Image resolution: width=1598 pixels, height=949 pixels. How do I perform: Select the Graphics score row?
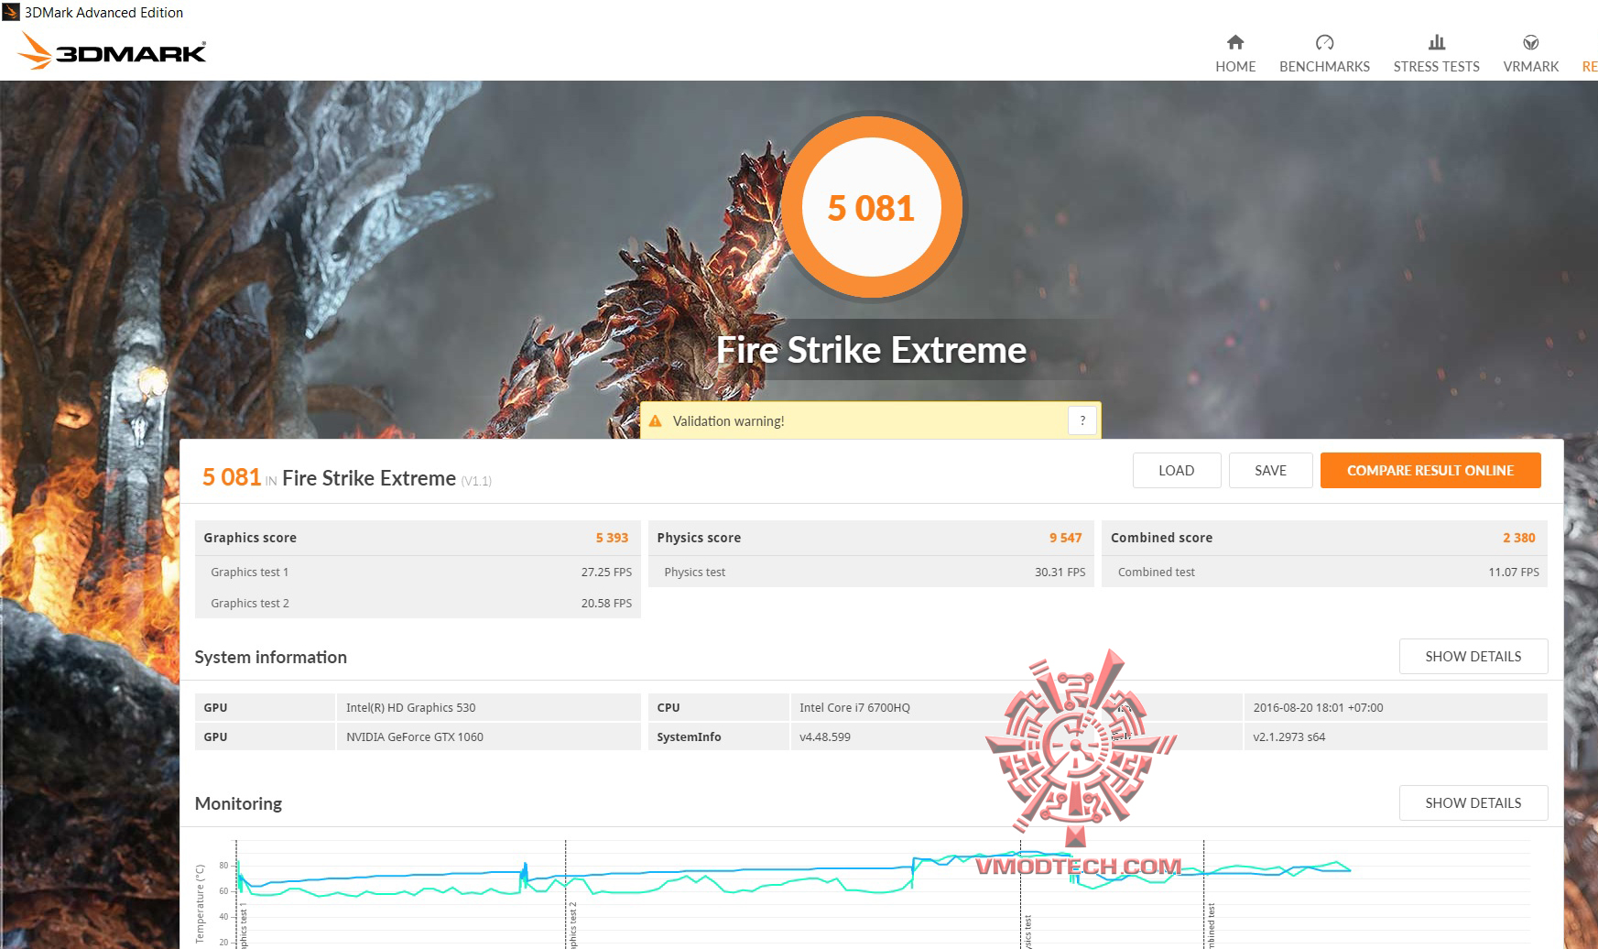418,538
